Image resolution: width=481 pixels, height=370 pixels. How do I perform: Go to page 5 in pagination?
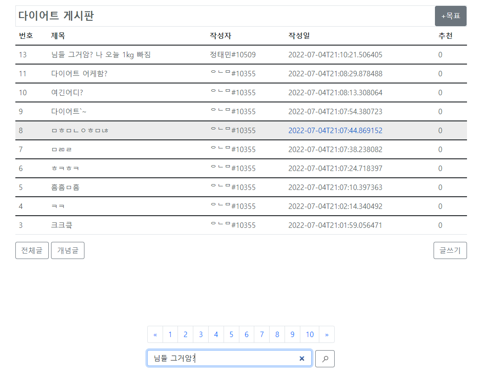point(231,334)
